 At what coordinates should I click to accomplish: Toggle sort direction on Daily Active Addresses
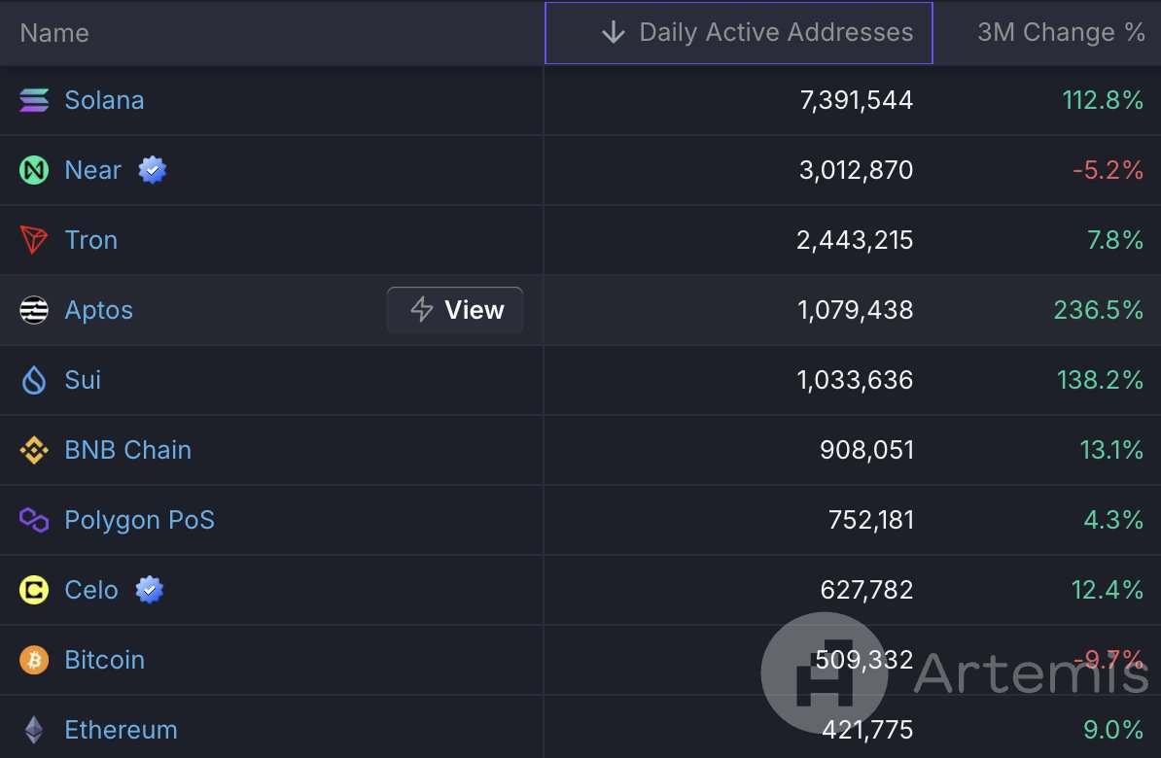coord(738,32)
